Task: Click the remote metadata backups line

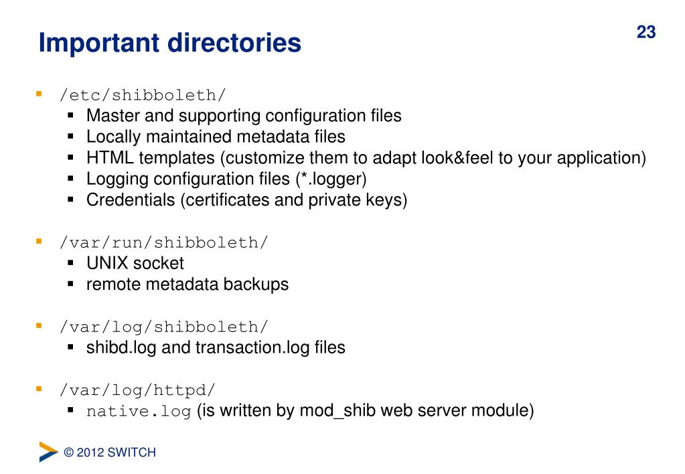Action: coord(187,285)
